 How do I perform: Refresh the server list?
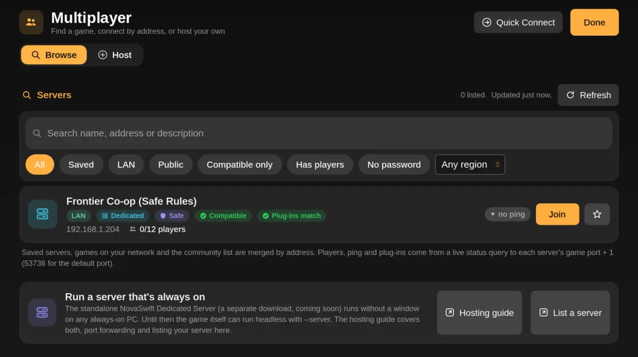(588, 95)
